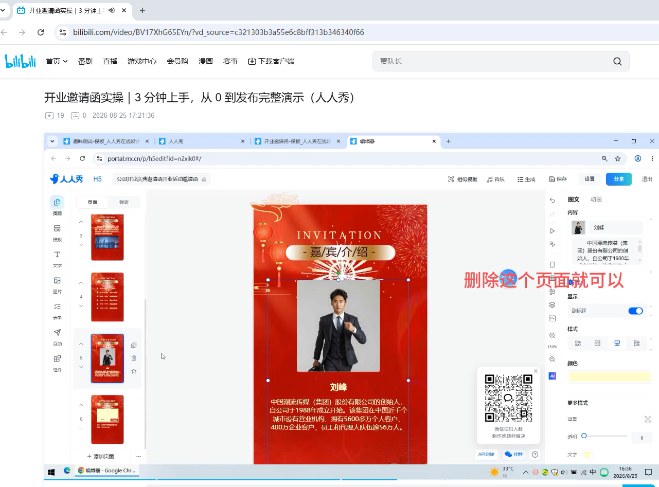Zoom in on the canvas
Screen dimensions: 659x487
coord(553,335)
